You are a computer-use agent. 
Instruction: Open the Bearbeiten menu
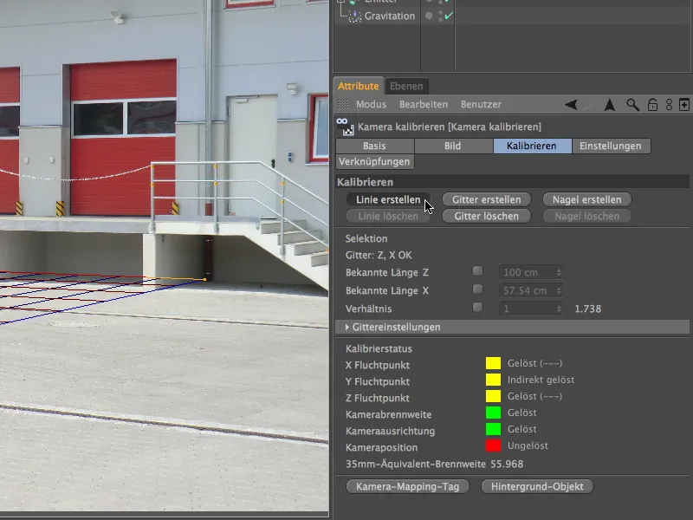click(x=424, y=104)
